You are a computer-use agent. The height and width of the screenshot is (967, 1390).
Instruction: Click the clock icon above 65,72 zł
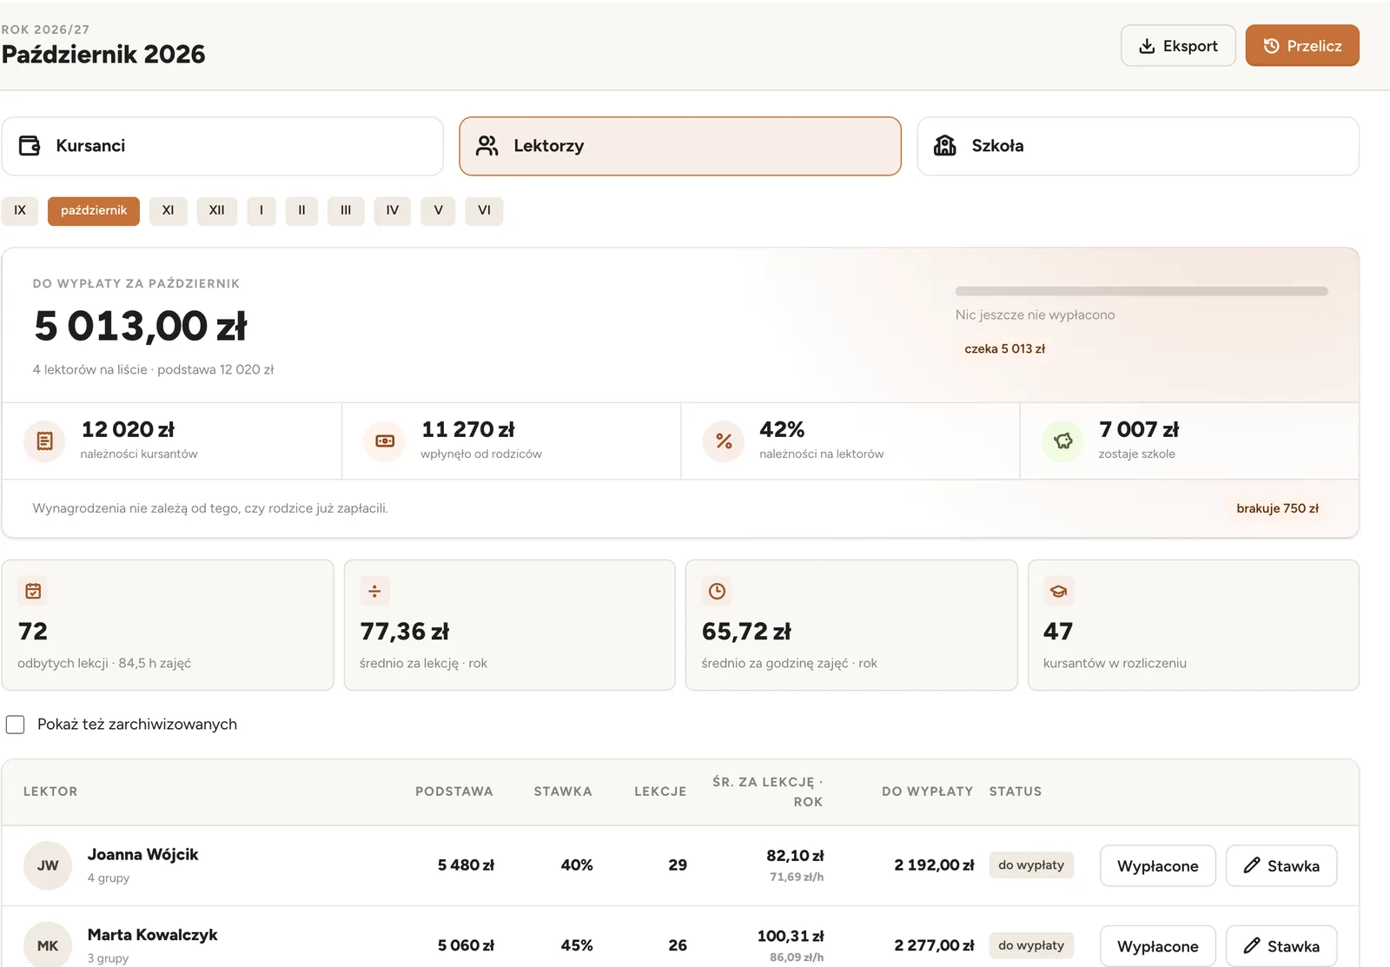717,592
